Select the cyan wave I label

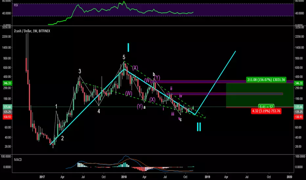click(128, 47)
